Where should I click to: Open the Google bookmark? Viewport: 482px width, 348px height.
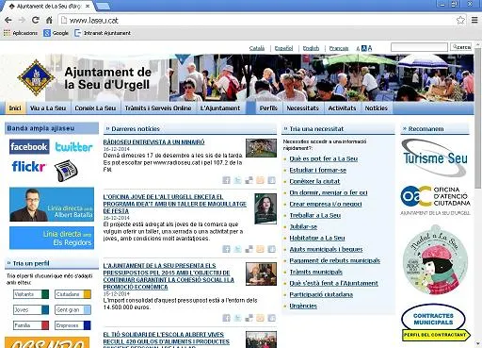tap(56, 33)
